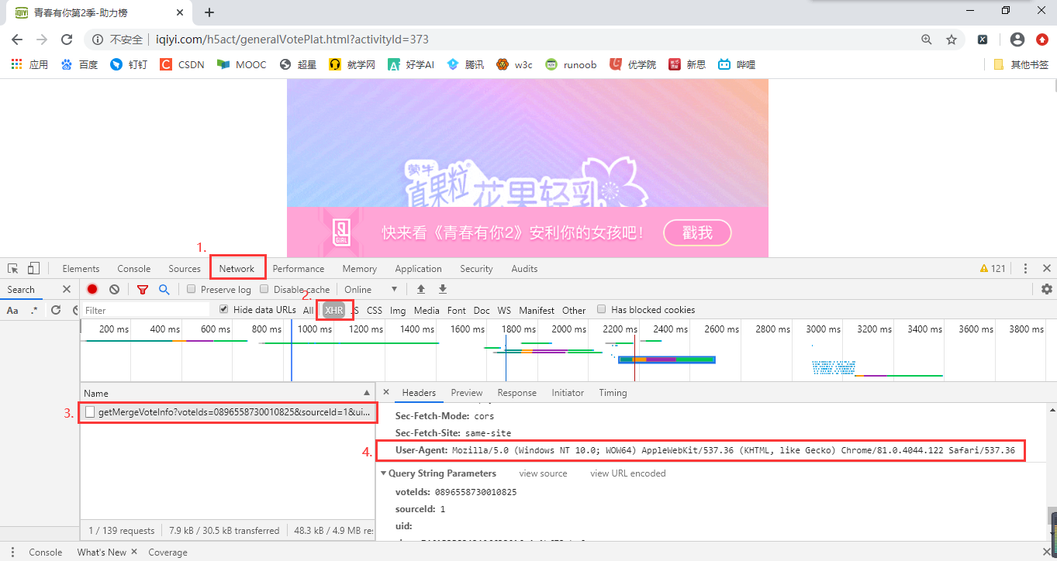This screenshot has height=561, width=1057.
Task: Open the 其他书签 folder
Action: (x=1021, y=64)
